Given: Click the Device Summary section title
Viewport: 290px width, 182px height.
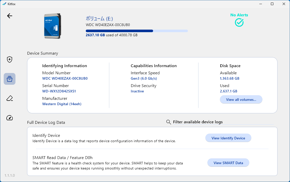Looking at the screenshot, I should tap(43, 53).
